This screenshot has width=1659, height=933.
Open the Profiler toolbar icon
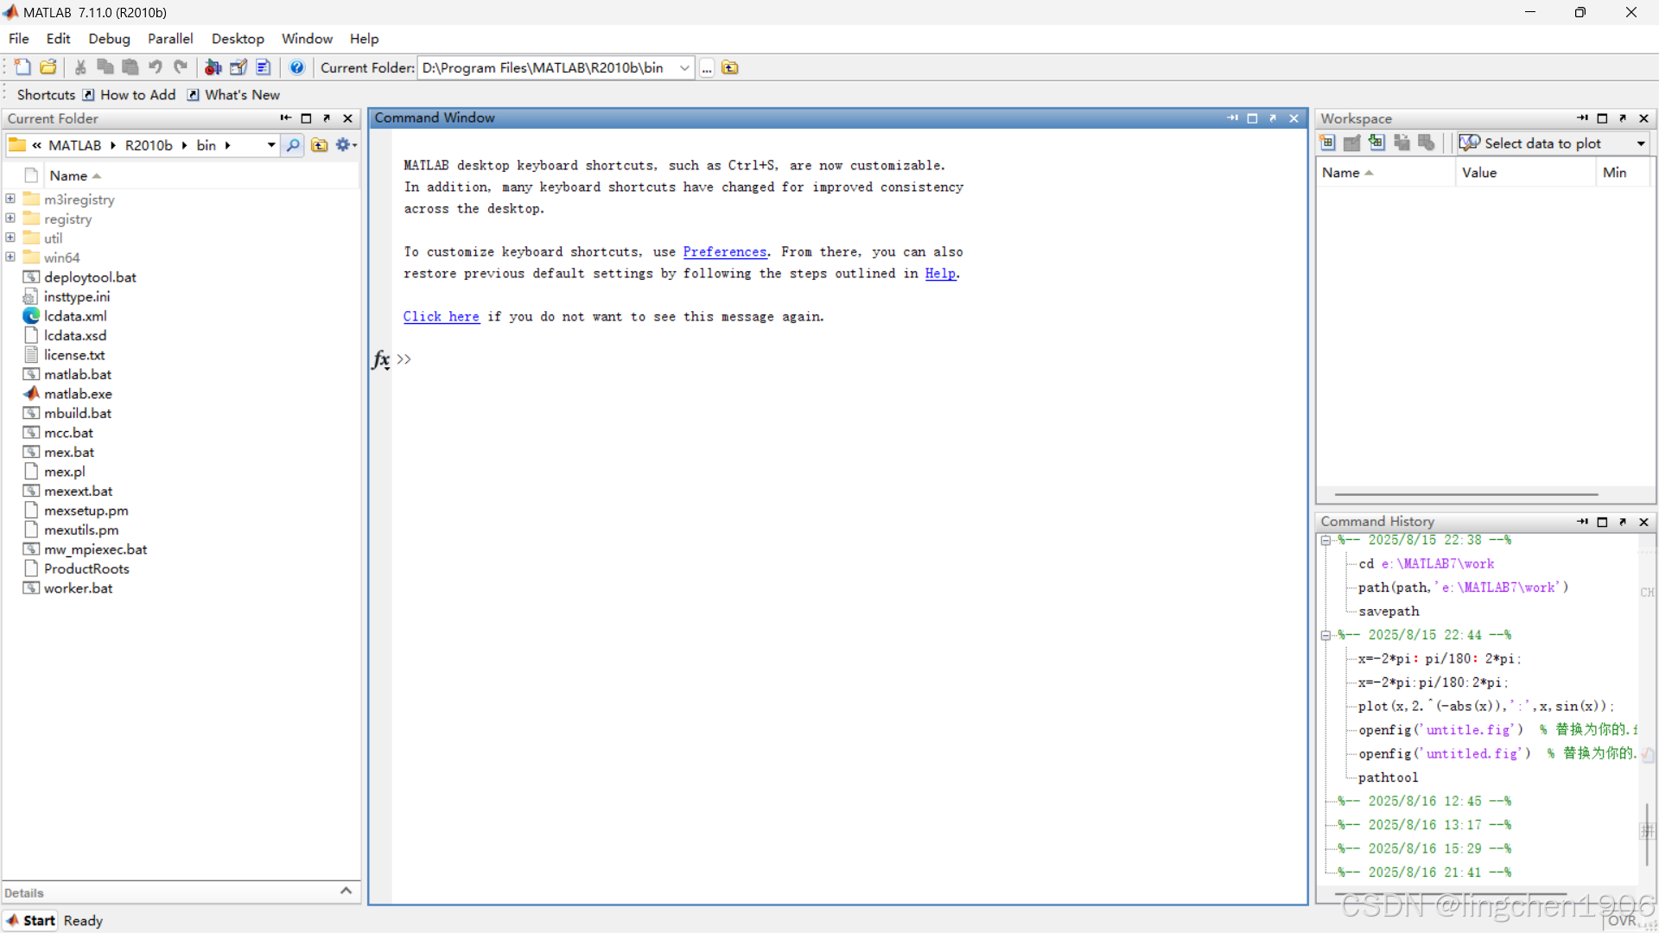click(x=264, y=67)
